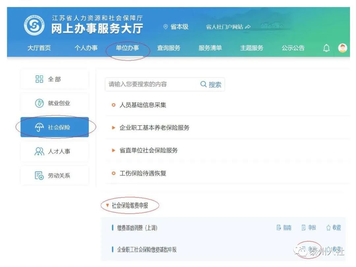
Task: Open the 查询服务 menu
Action: pyautogui.click(x=169, y=48)
